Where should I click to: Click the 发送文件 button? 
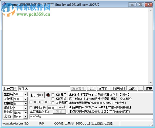pyautogui.click(x=78, y=88)
